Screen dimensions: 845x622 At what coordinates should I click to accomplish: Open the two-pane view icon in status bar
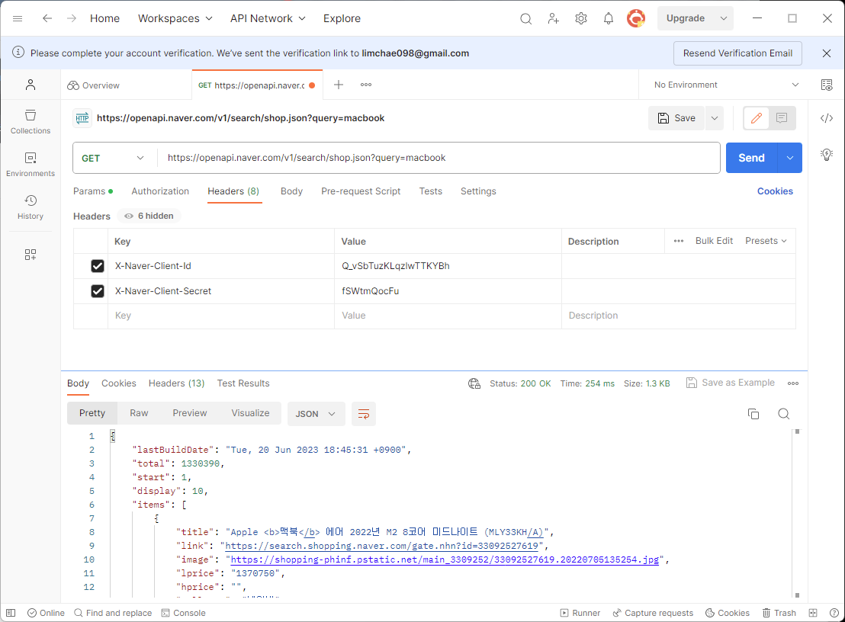pos(813,613)
